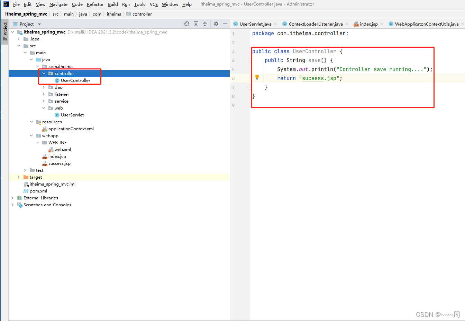Image resolution: width=465 pixels, height=321 pixels.
Task: Click the pom.xml Maven file icon
Action: tap(26, 191)
